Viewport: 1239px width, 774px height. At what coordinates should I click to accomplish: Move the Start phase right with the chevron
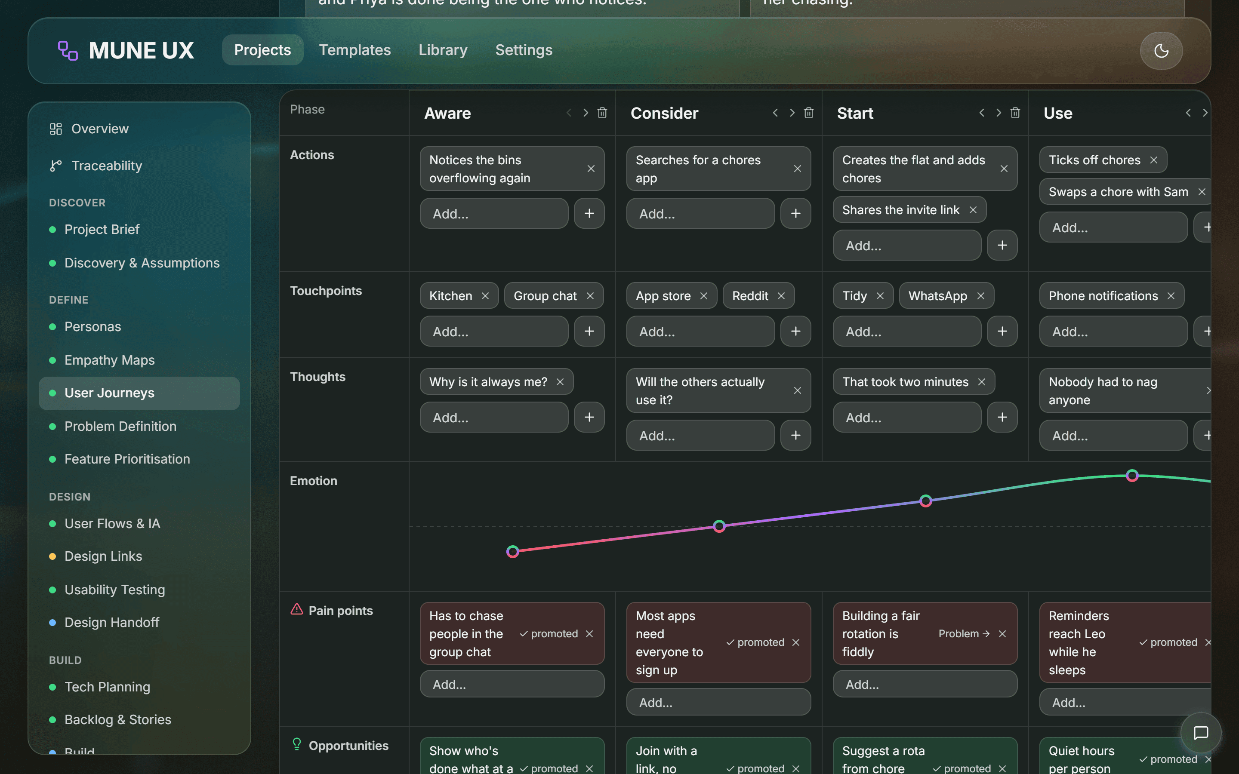998,113
